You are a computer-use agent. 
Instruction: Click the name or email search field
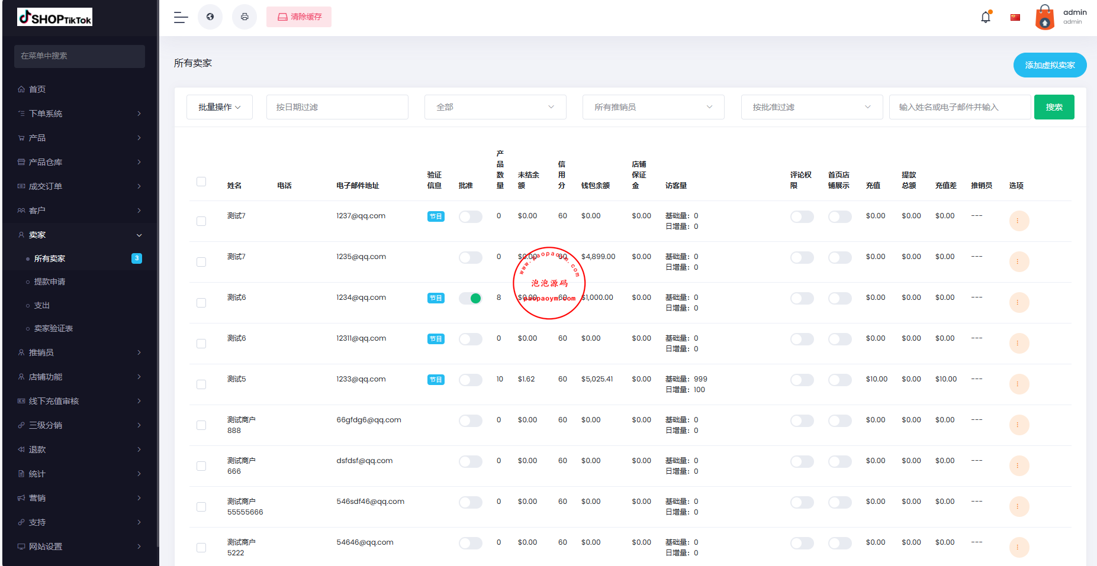960,107
